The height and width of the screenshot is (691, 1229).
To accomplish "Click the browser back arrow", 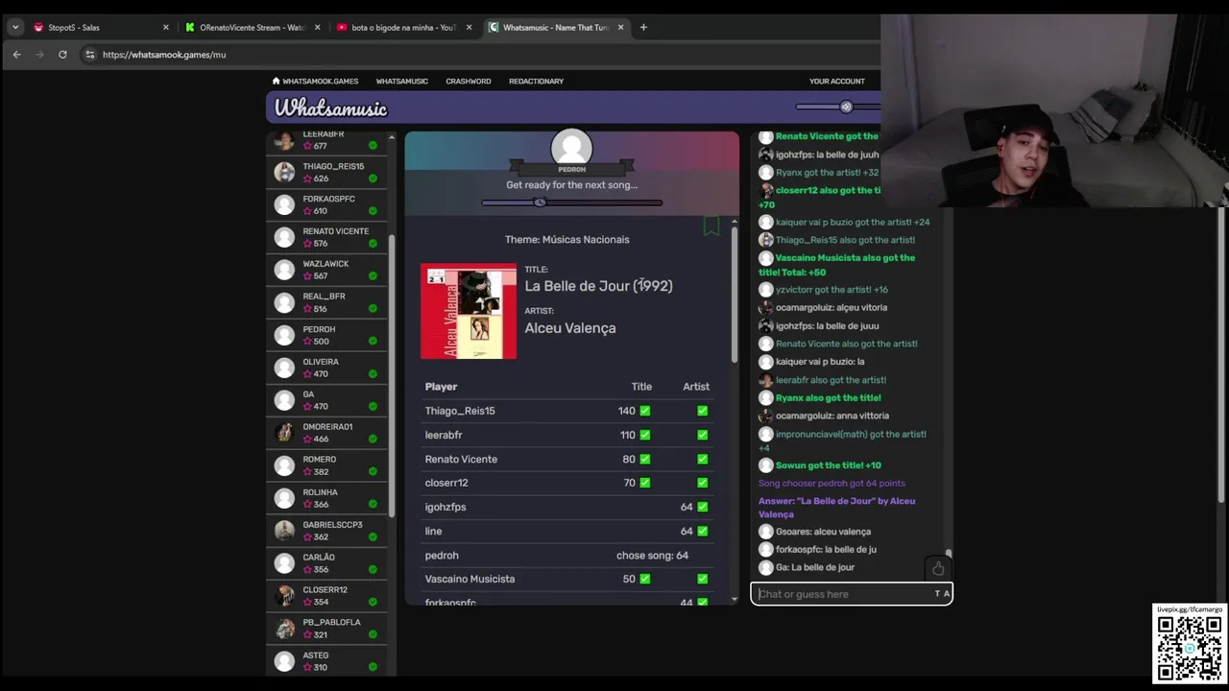I will 16,55.
